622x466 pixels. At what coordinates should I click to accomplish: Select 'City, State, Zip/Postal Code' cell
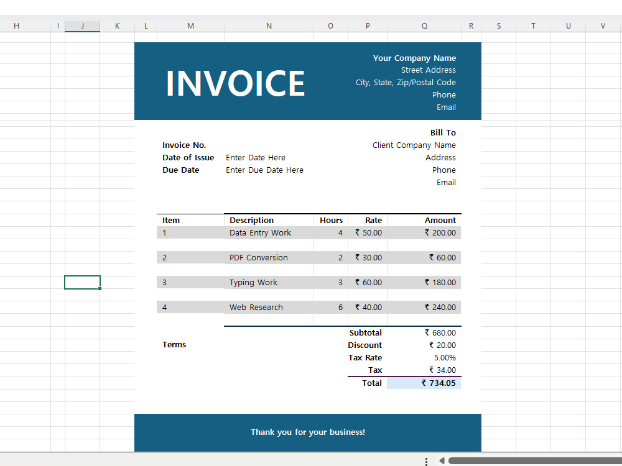406,83
